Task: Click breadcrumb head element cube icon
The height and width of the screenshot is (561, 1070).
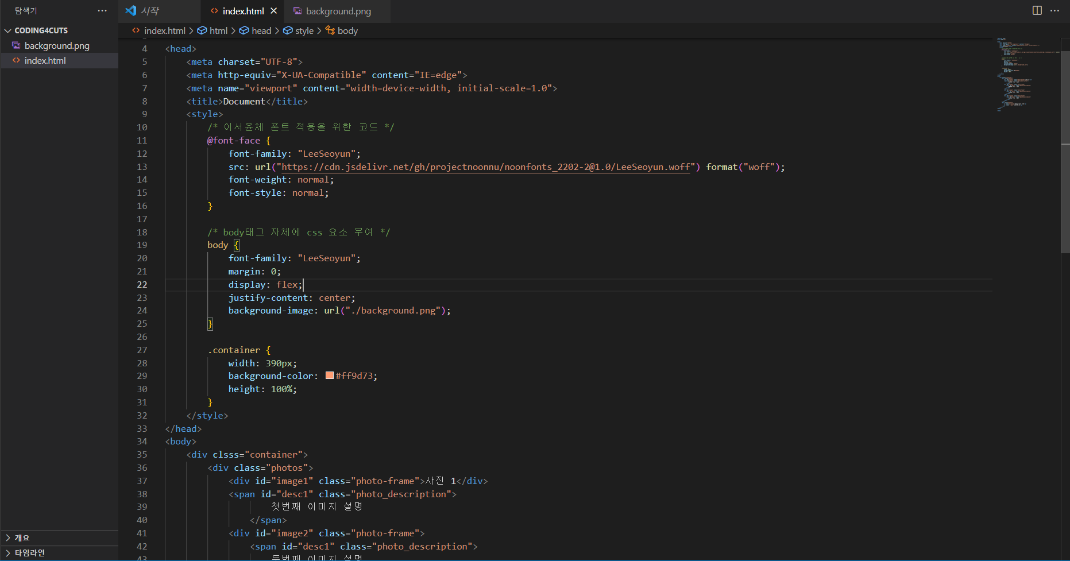Action: pyautogui.click(x=244, y=30)
